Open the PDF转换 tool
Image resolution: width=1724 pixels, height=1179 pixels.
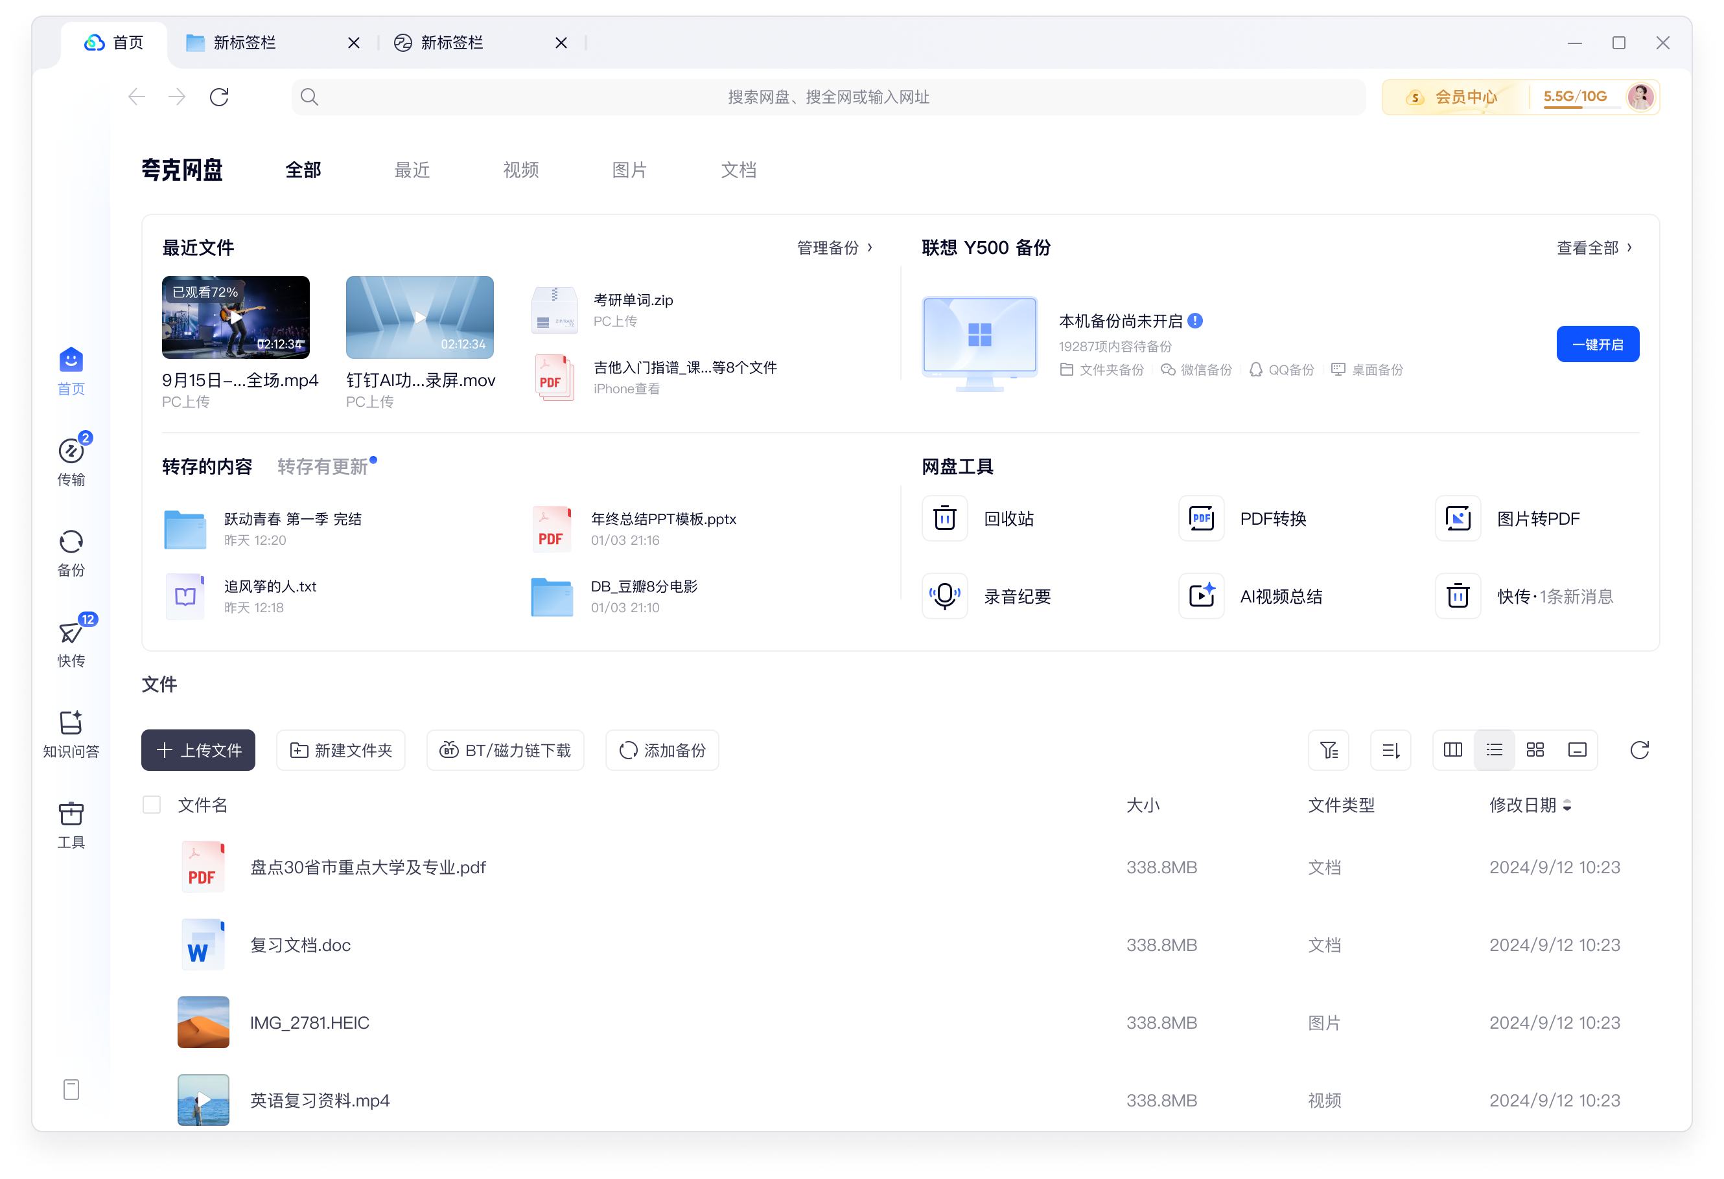pyautogui.click(x=1243, y=518)
